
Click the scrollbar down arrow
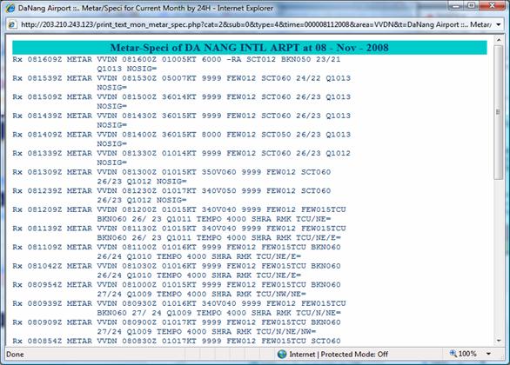[x=499, y=341]
